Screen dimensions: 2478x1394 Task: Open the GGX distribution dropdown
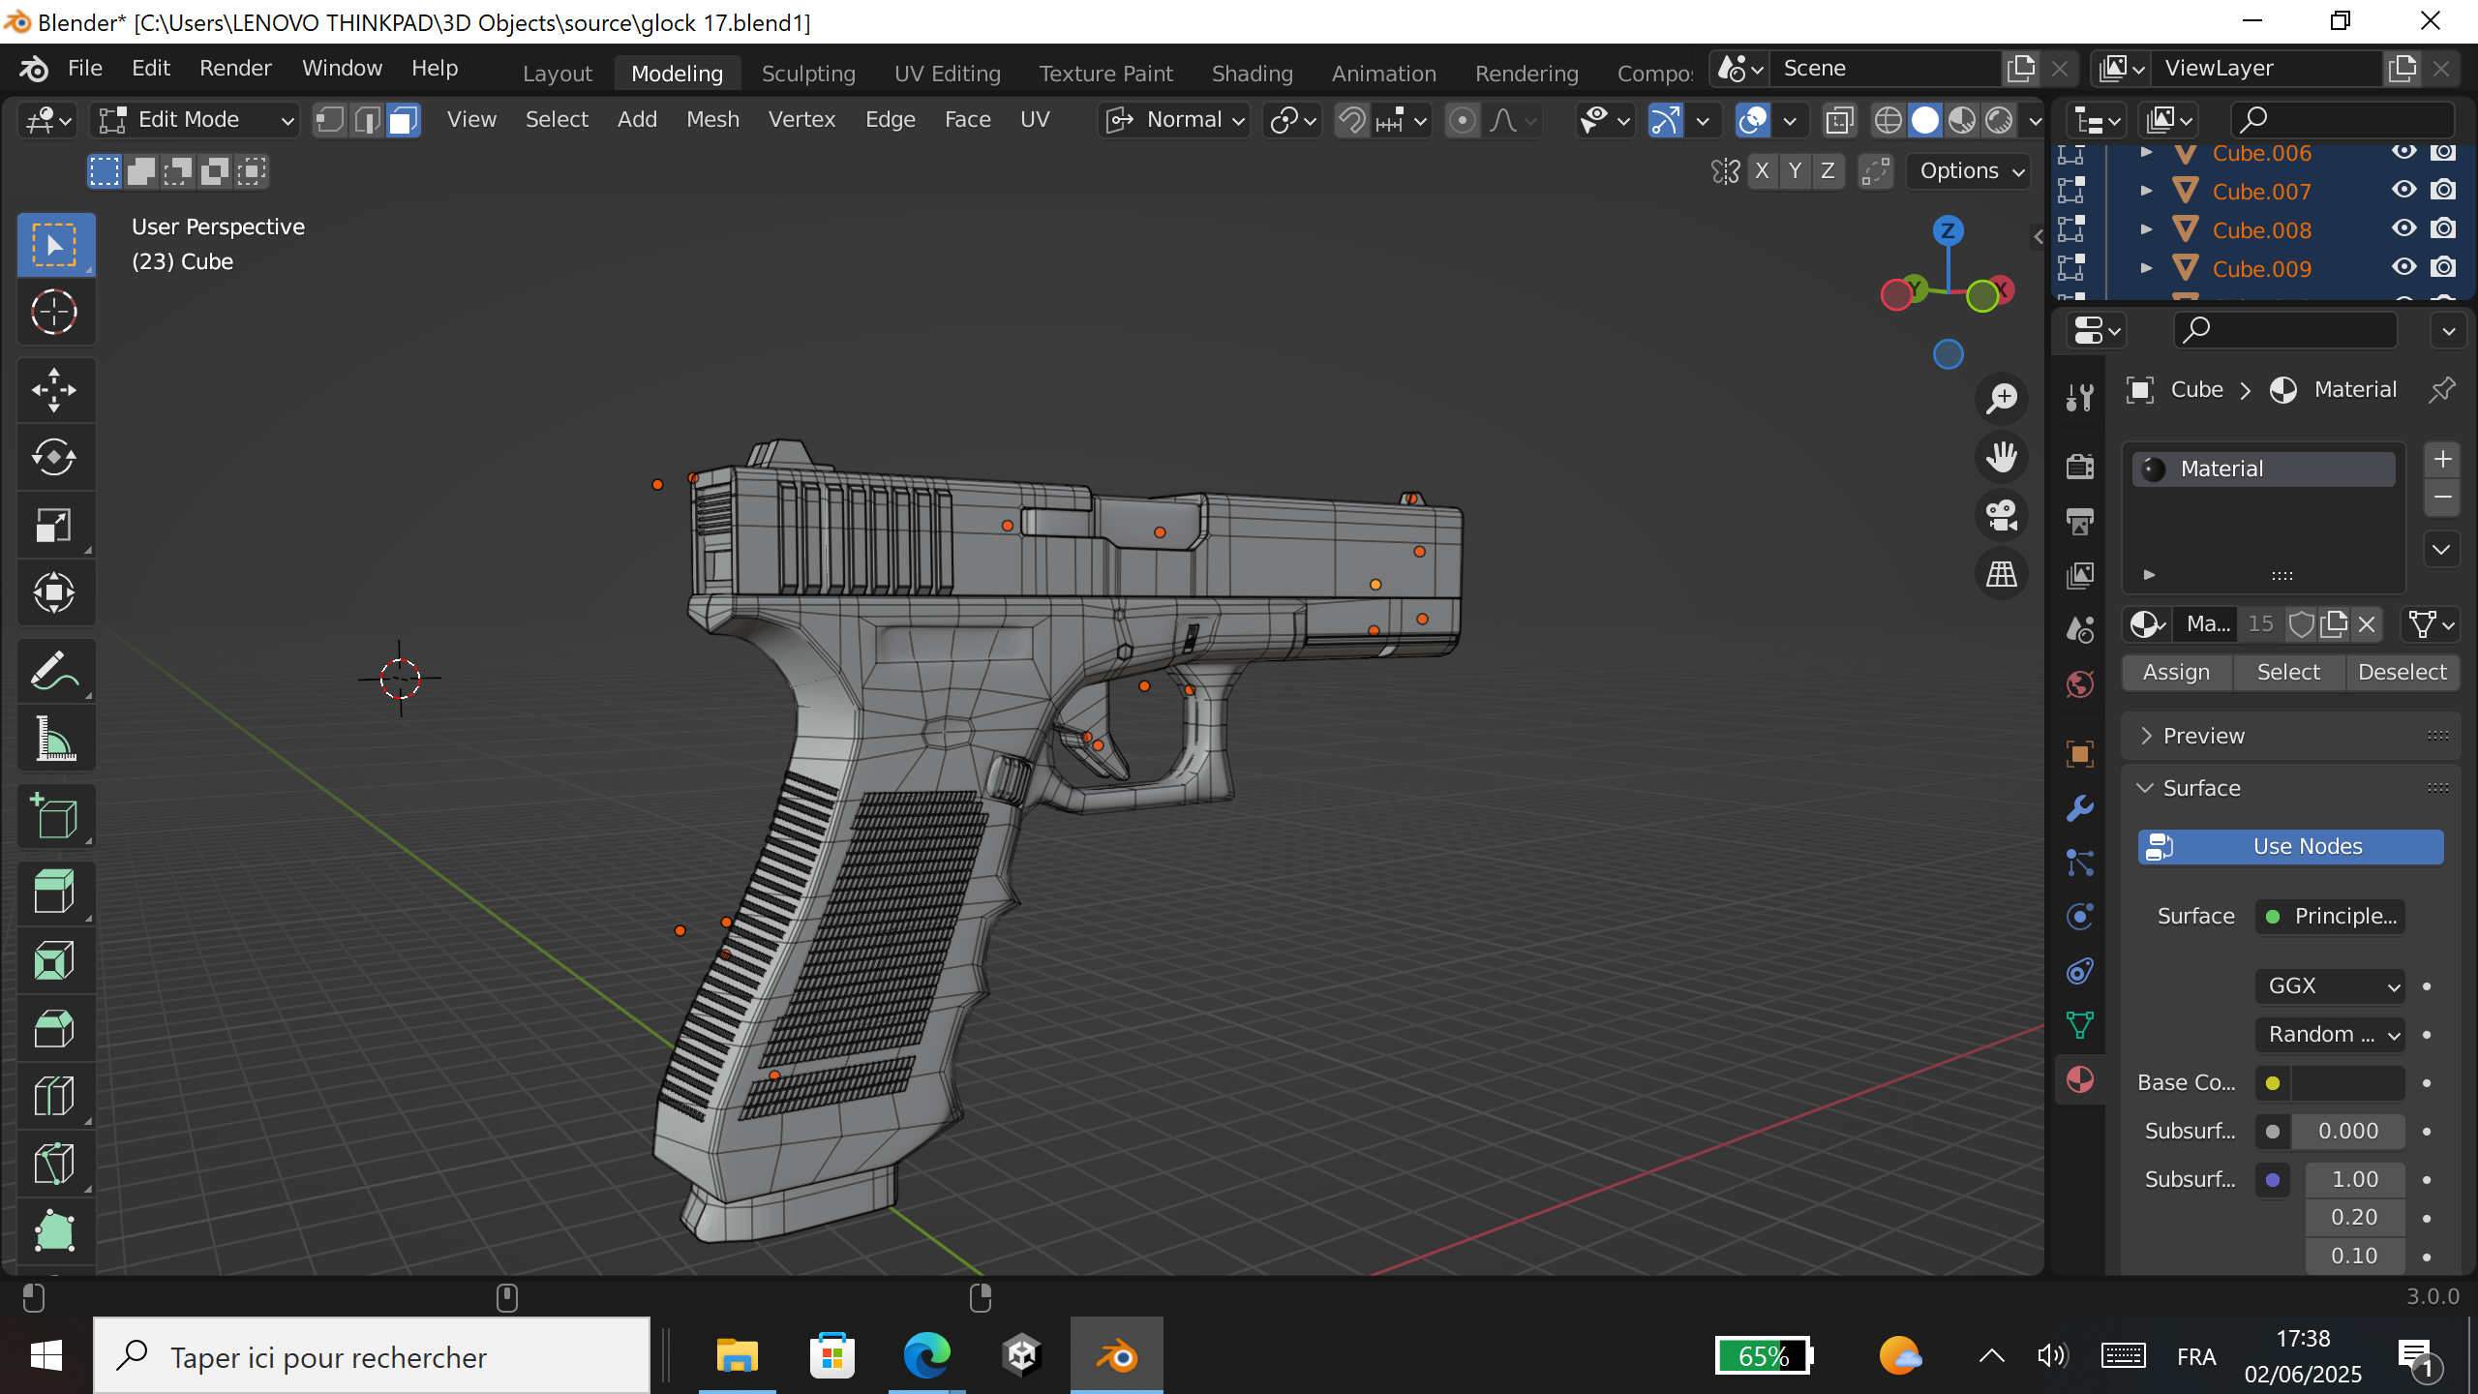2330,985
